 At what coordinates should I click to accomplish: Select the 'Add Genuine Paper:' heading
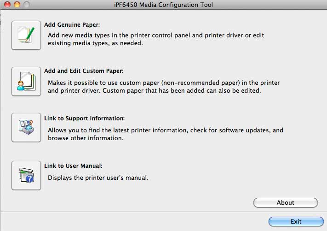click(72, 25)
